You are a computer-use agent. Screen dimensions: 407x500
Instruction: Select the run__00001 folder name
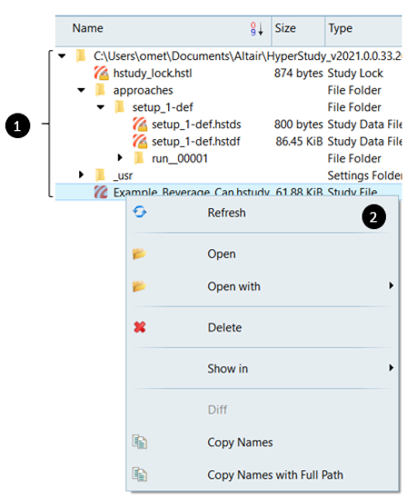[180, 158]
